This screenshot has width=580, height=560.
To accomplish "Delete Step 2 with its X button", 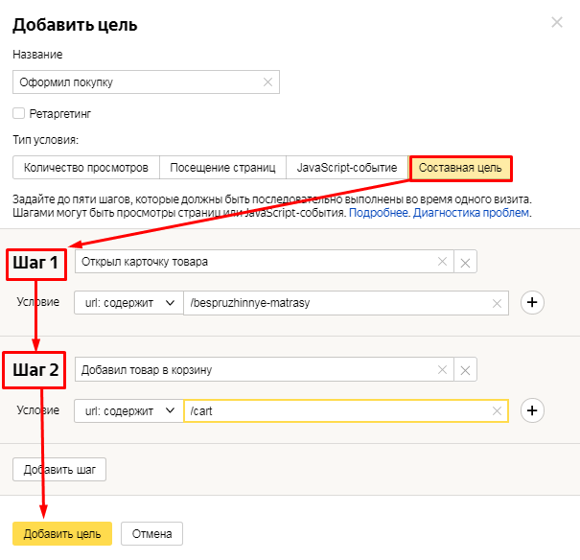I will click(464, 370).
